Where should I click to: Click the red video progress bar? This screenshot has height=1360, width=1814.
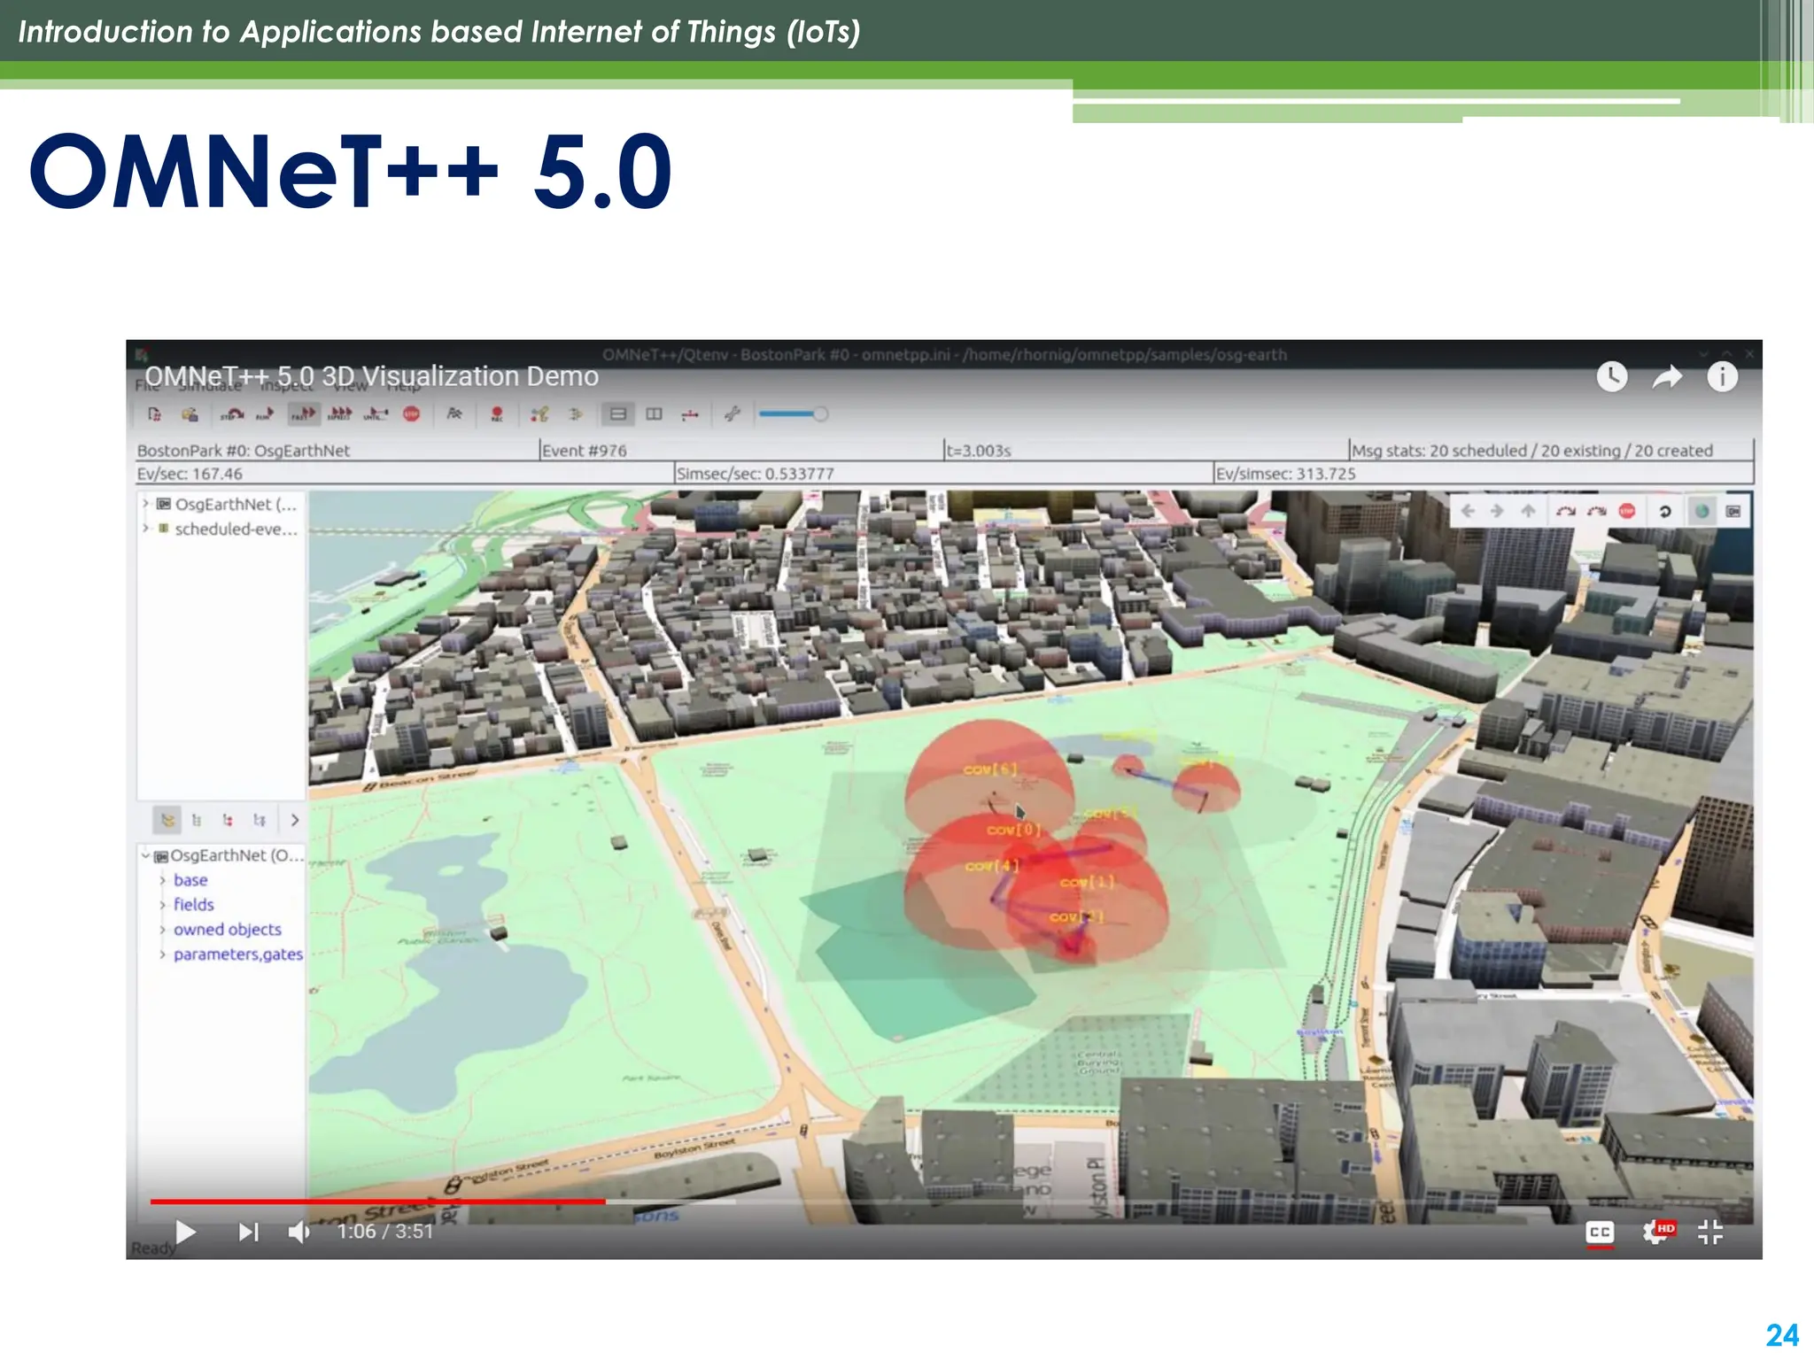point(378,1202)
